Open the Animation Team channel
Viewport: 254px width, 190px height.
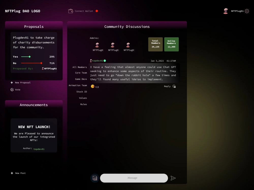pyautogui.click(x=78, y=85)
